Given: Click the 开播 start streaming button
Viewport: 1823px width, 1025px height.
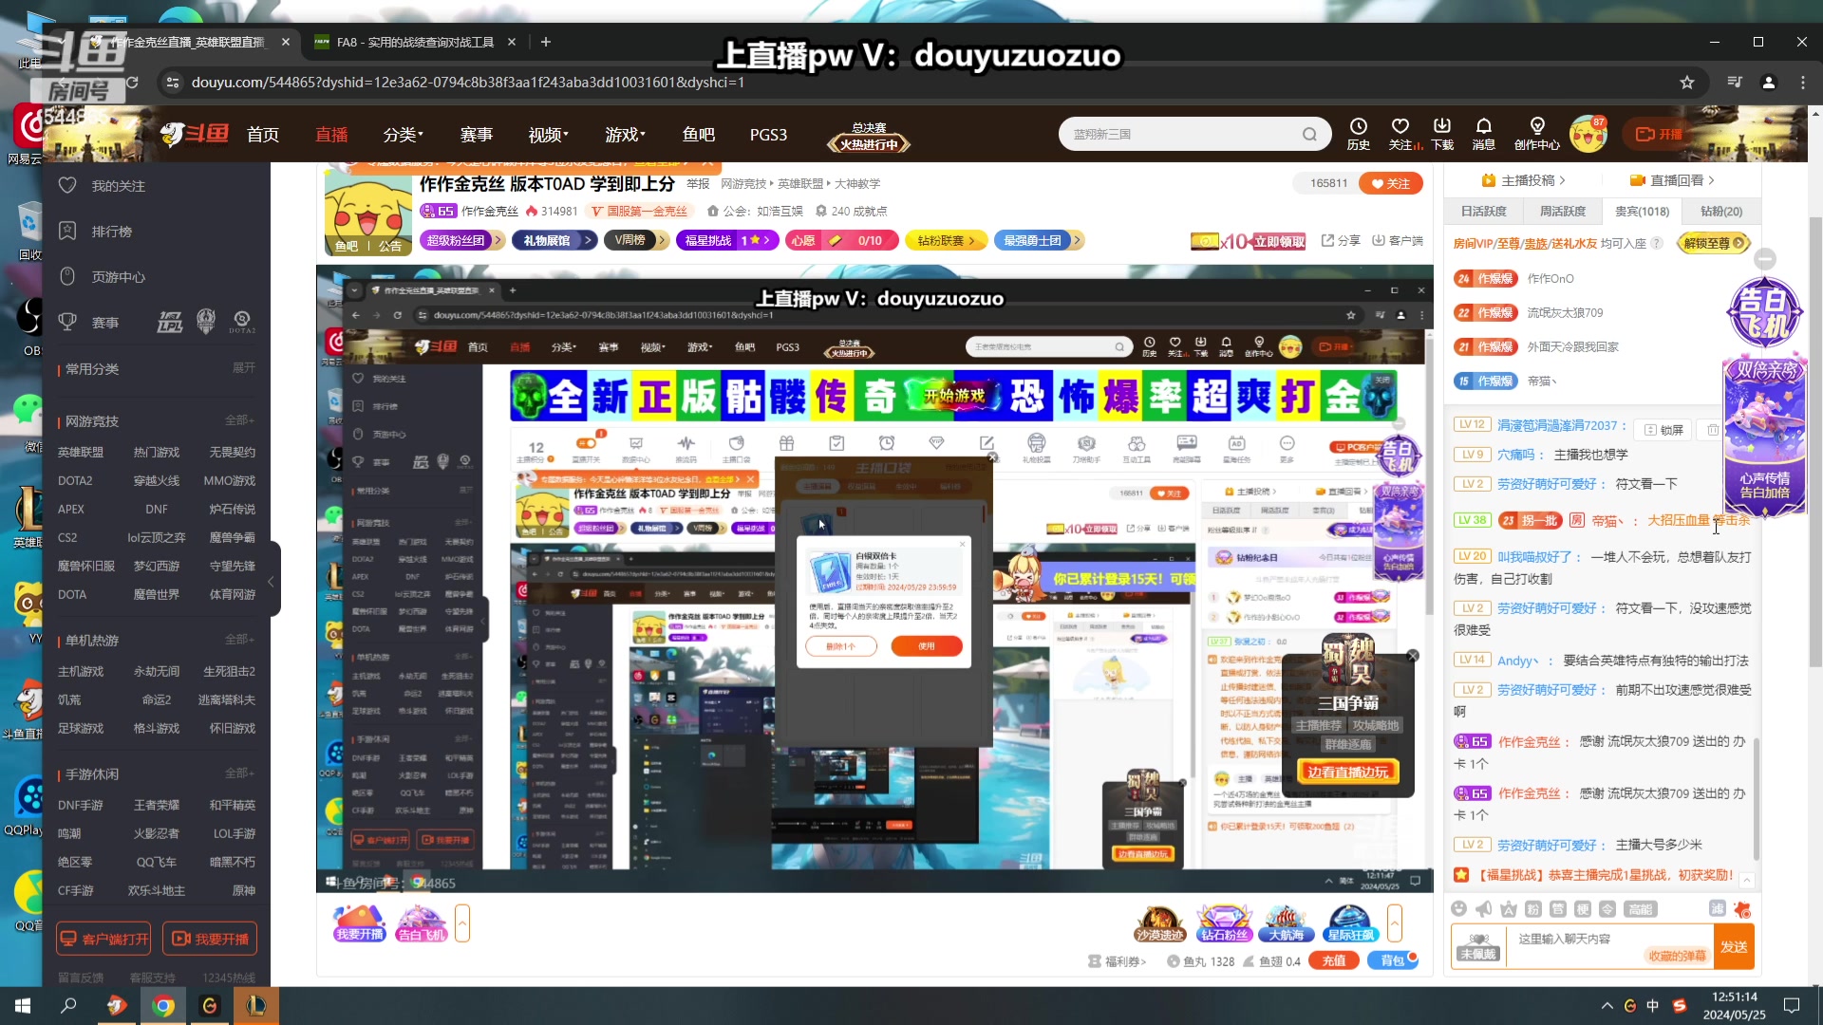Looking at the screenshot, I should click(1659, 134).
